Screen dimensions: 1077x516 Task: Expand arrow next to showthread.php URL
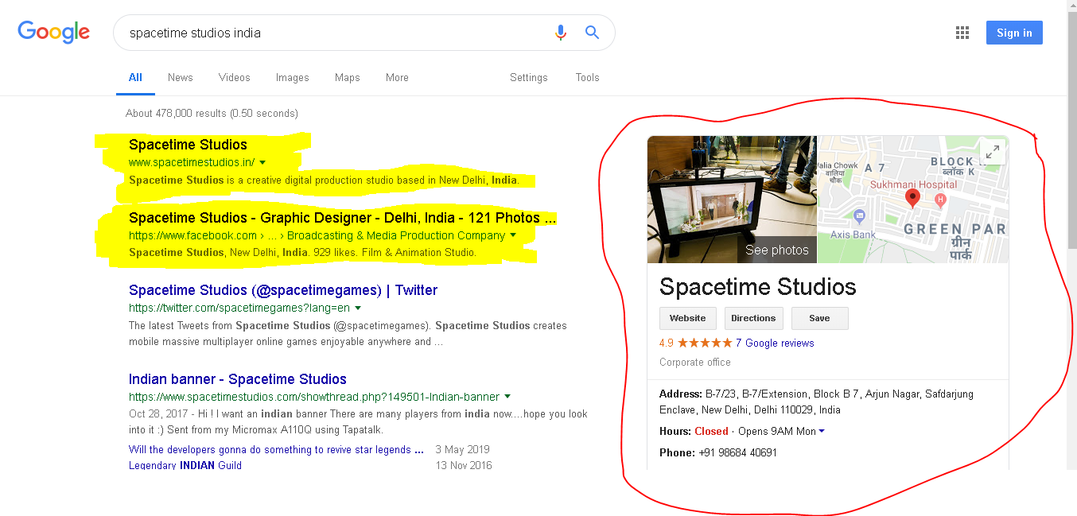pos(507,397)
